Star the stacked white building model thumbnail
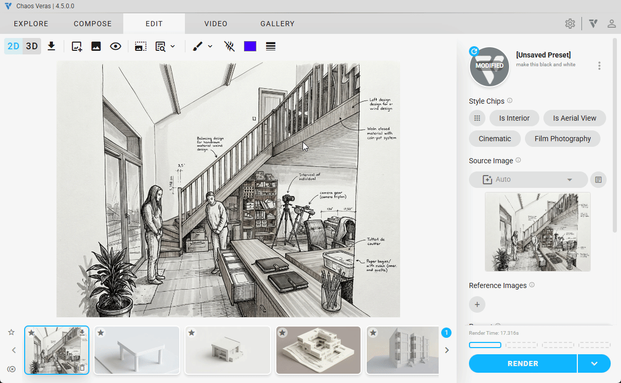The width and height of the screenshot is (621, 383). point(283,333)
